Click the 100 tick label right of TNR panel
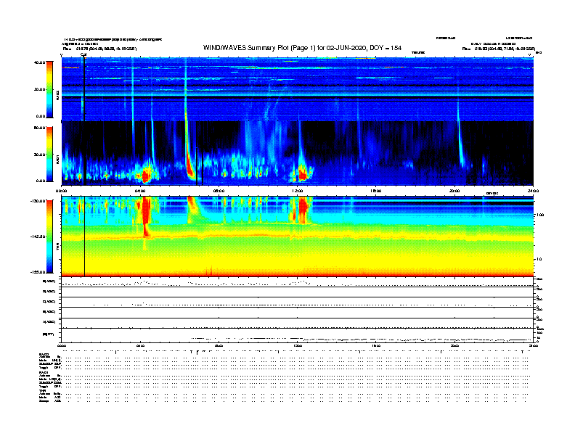The width and height of the screenshot is (575, 444). pyautogui.click(x=540, y=215)
